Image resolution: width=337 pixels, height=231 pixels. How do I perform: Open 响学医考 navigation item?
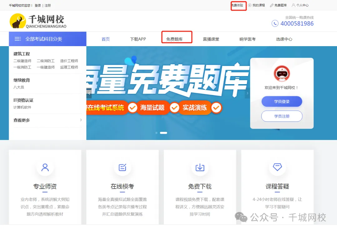247,39
